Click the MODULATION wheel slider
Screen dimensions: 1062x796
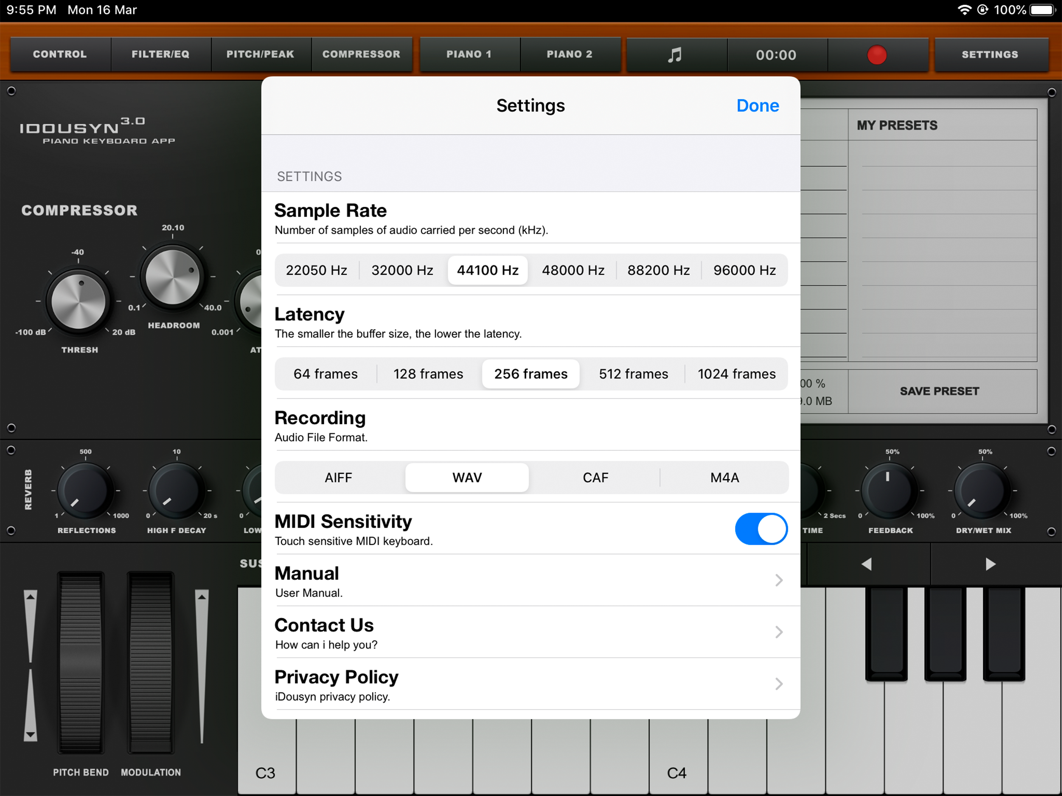(x=151, y=663)
